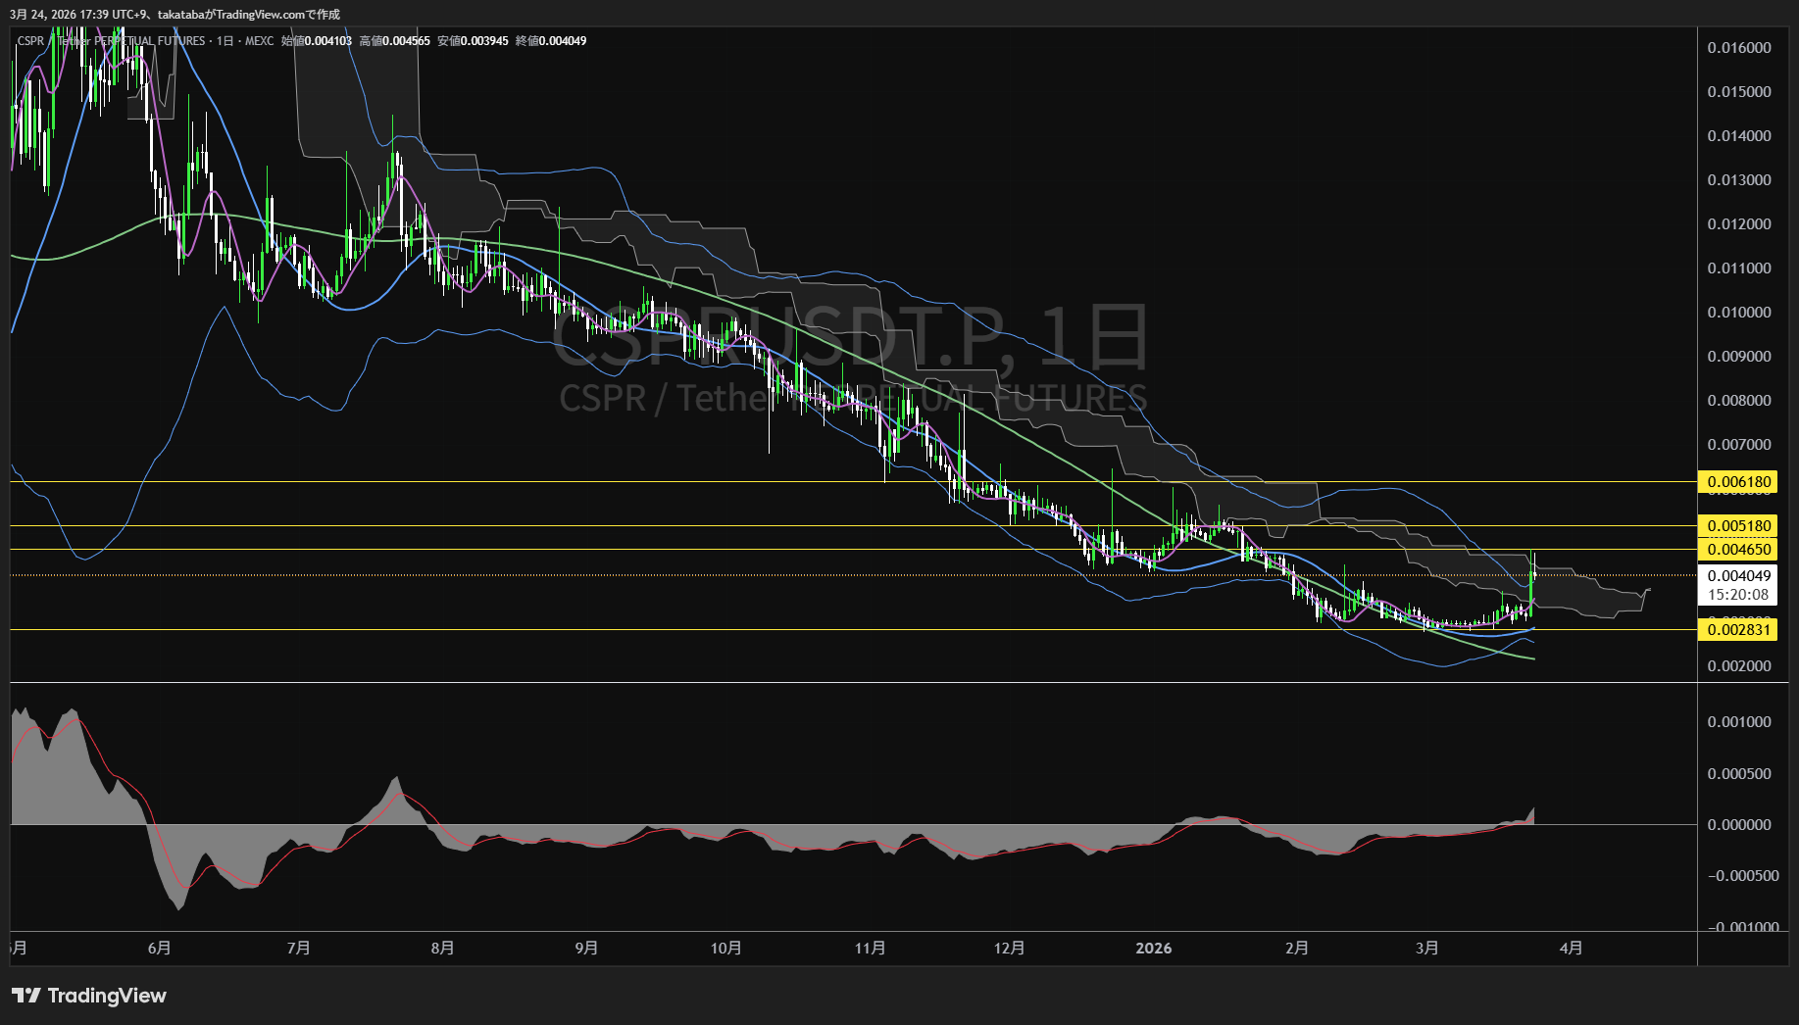Click the yellow 0.002831 price label
The width and height of the screenshot is (1799, 1025).
coord(1738,630)
